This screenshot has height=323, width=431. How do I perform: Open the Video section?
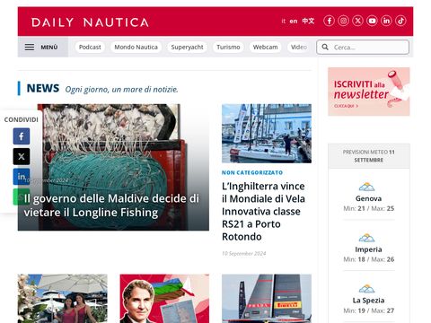tap(299, 47)
